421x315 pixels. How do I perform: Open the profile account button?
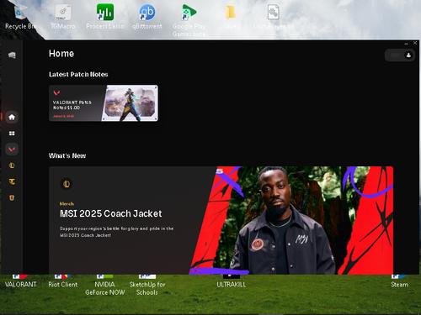(x=408, y=55)
